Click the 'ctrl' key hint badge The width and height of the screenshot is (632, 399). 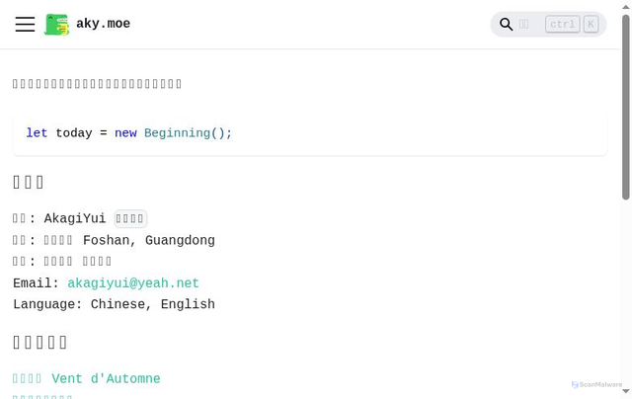click(x=563, y=24)
